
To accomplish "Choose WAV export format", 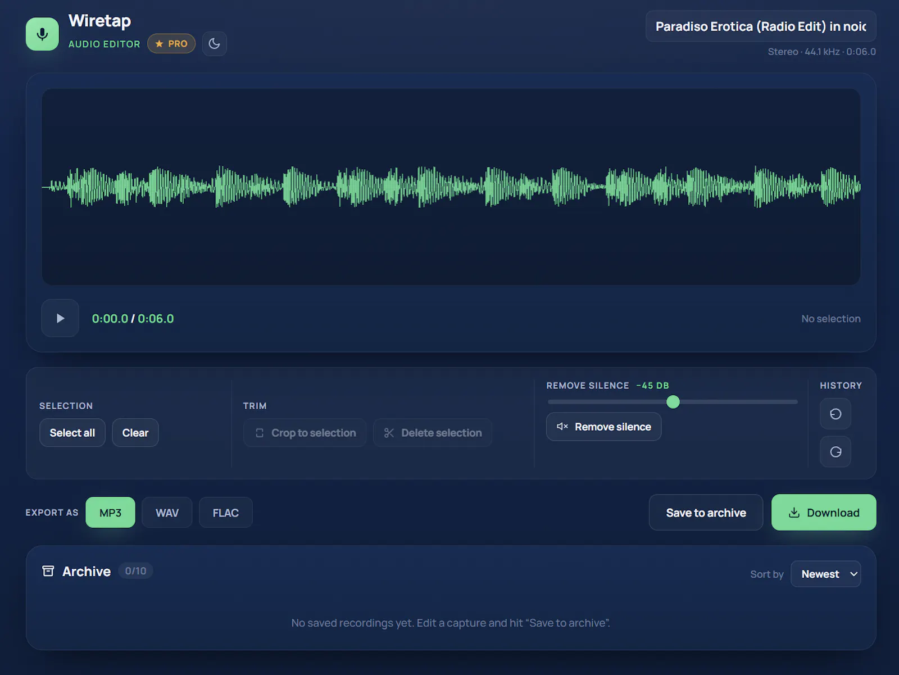I will (167, 513).
